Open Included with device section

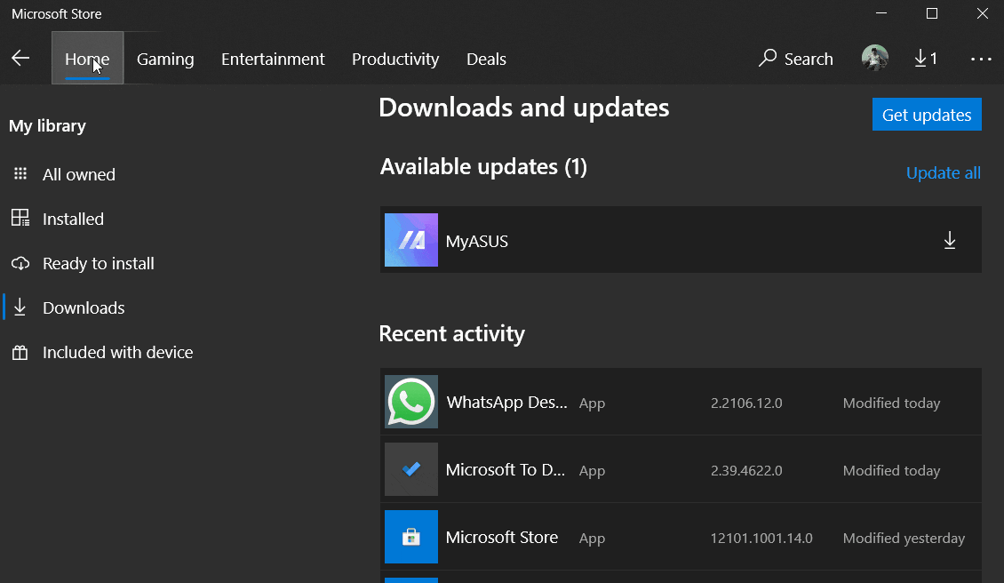[x=20, y=352]
